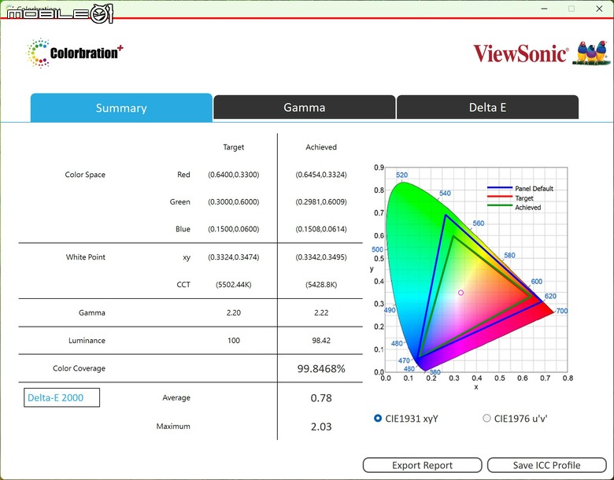
Task: Click the Achieved column header
Action: (321, 147)
